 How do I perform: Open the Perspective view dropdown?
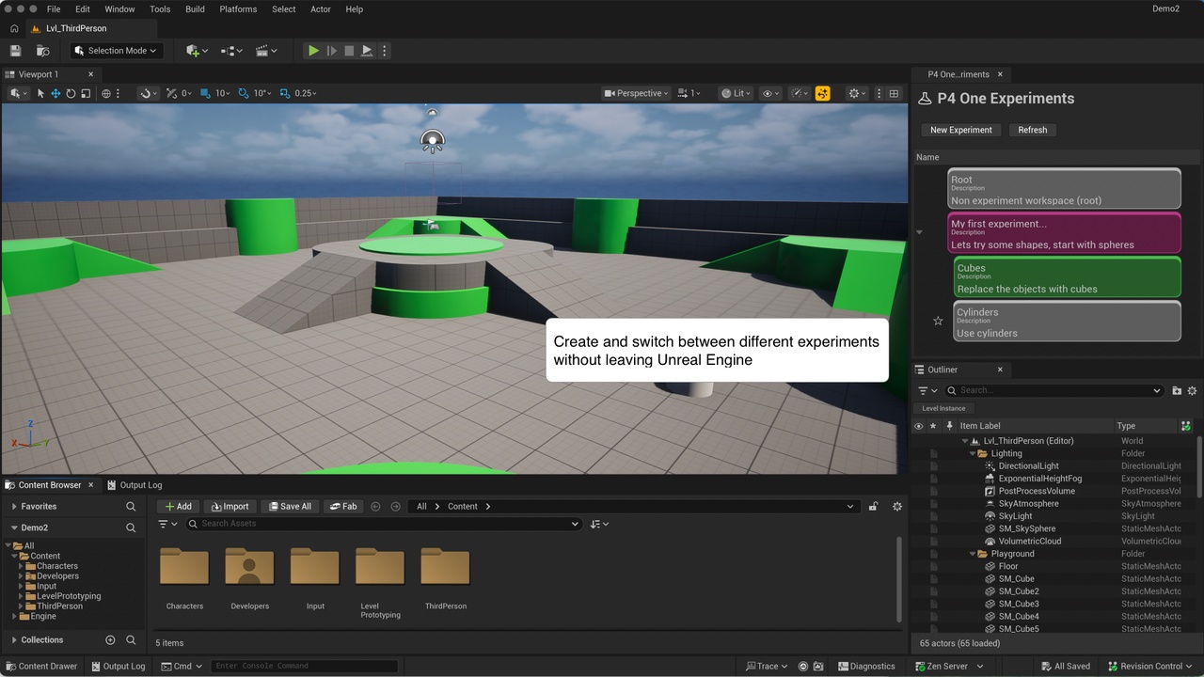click(x=637, y=93)
